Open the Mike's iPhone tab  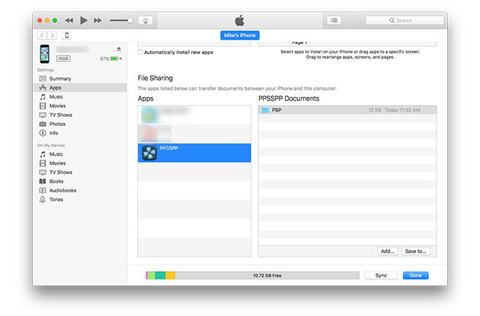239,35
